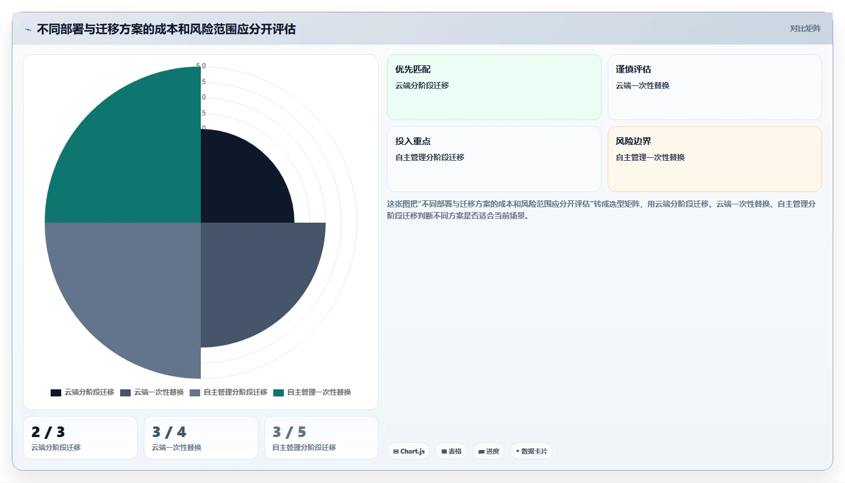Click the legend text 自主管理分阶段迁移
Screen dimensions: 845x483
pos(236,392)
